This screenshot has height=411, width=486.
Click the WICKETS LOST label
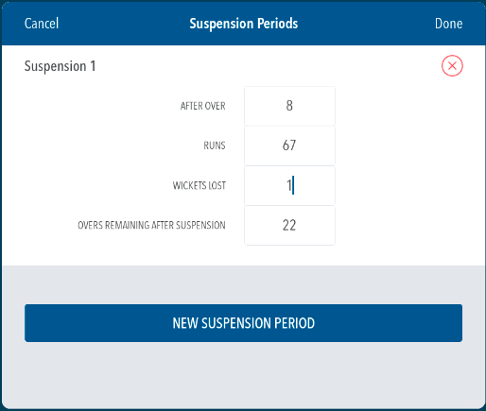pos(200,185)
